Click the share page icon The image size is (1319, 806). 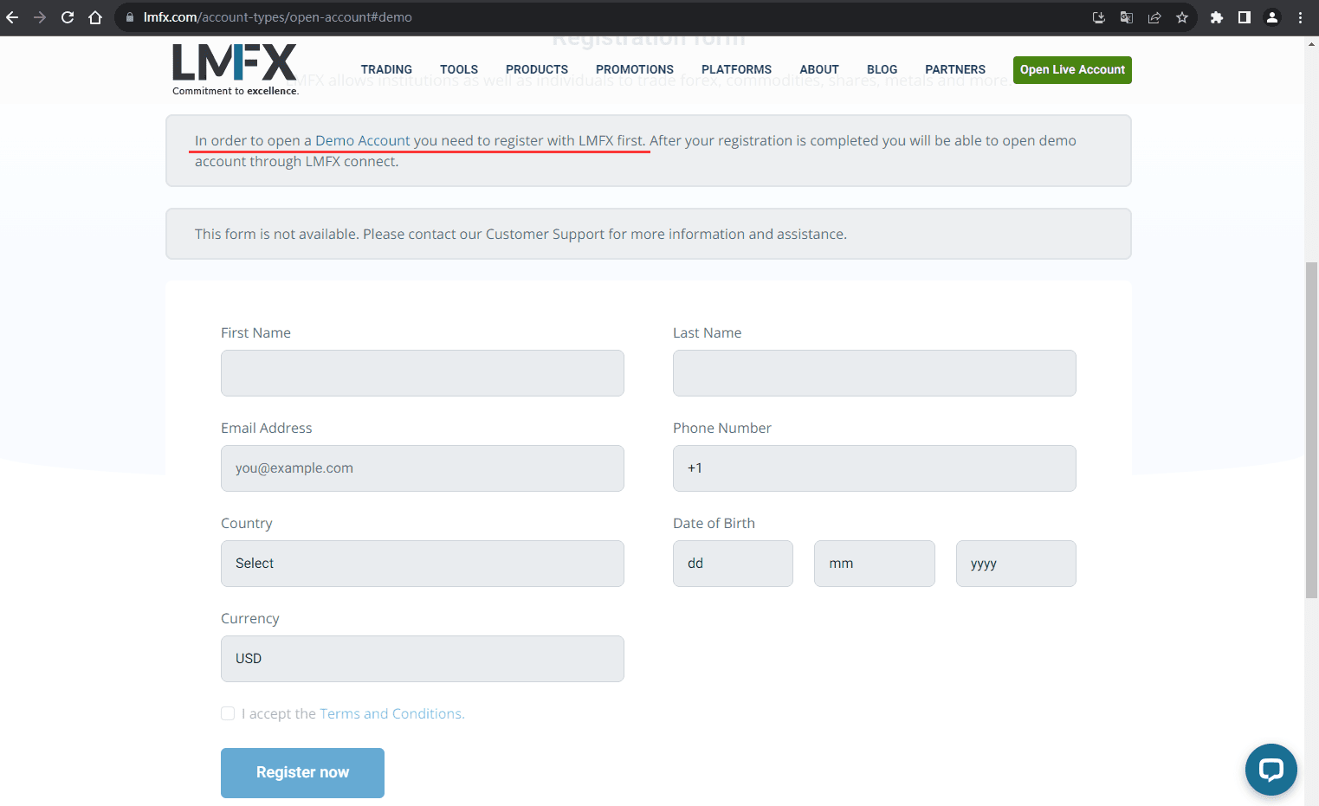1154,17
